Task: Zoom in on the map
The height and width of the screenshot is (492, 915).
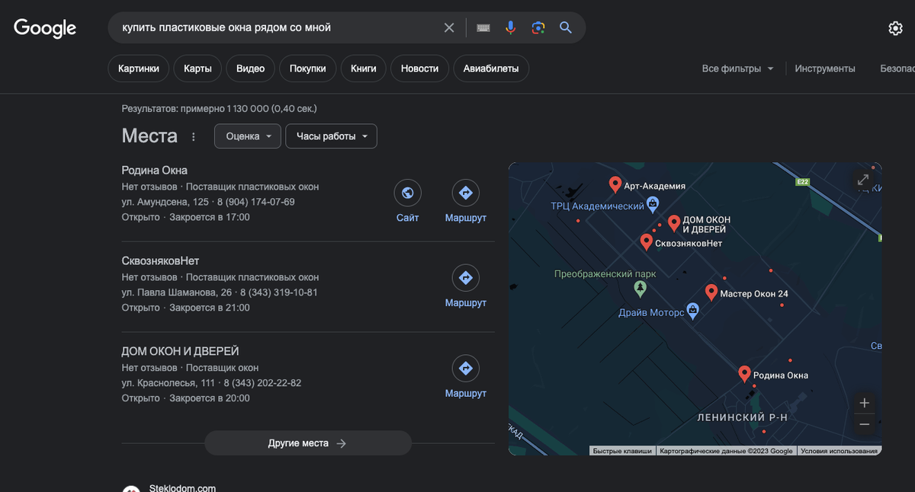Action: click(x=864, y=403)
